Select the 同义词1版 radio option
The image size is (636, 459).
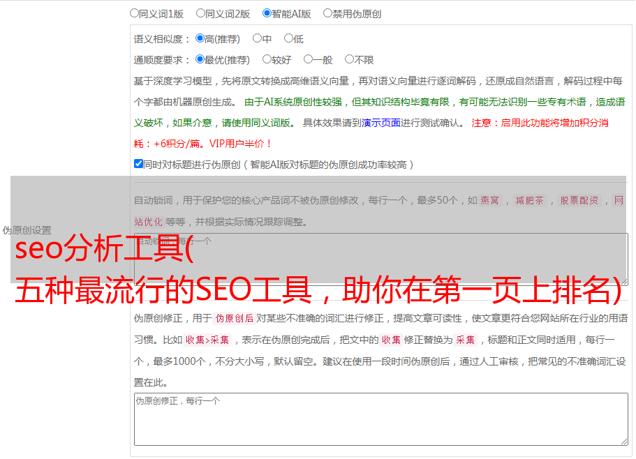coord(134,13)
